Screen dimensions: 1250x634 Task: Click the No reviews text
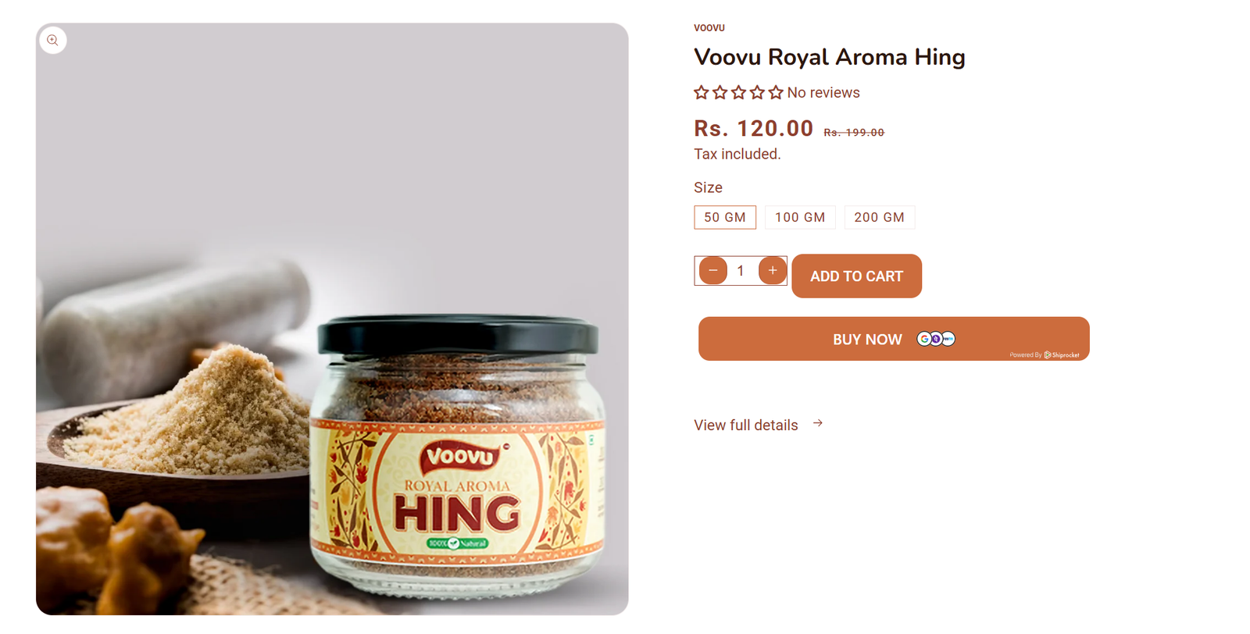[x=823, y=92]
